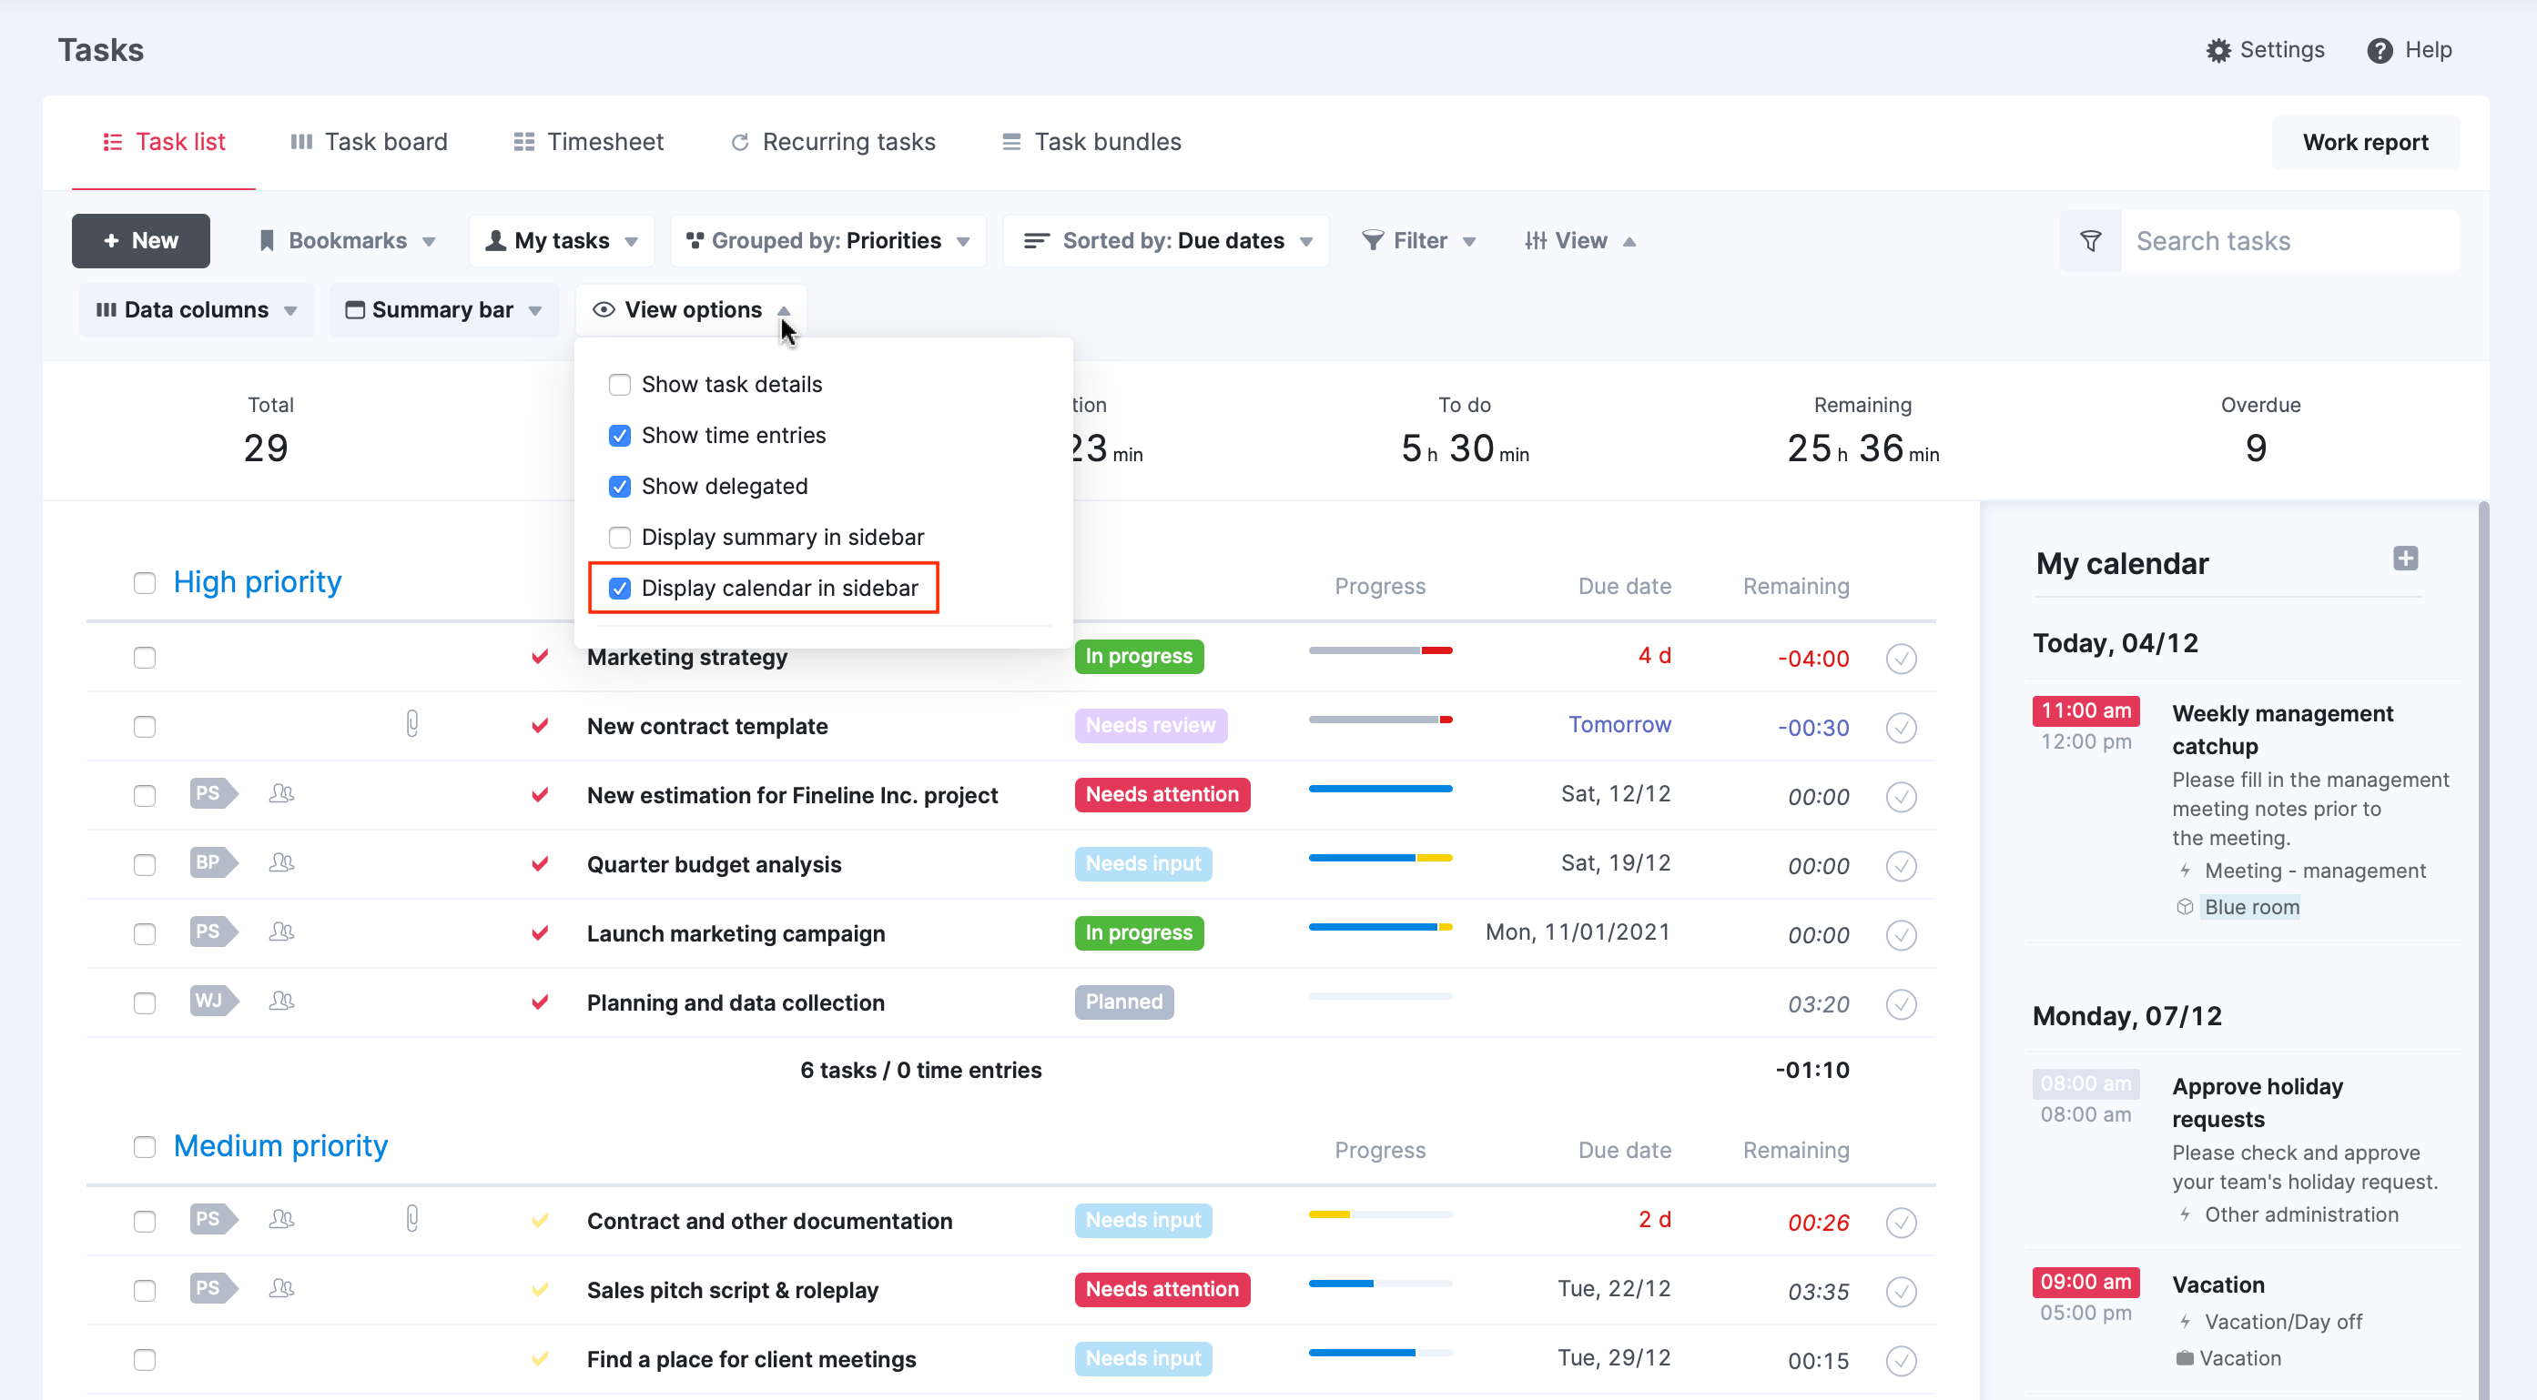Open the Help question mark icon
The image size is (2537, 1400).
2379,50
